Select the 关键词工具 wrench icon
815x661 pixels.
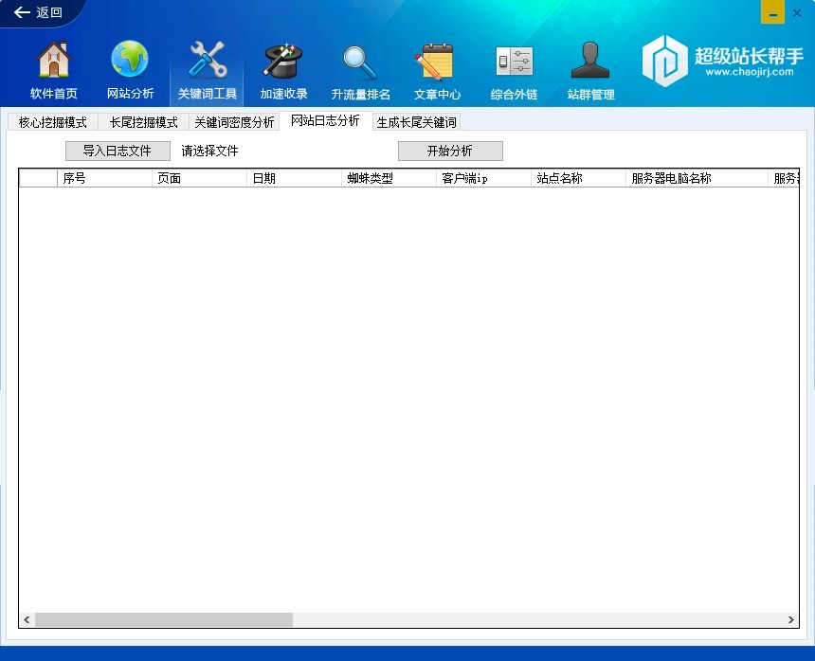click(207, 62)
